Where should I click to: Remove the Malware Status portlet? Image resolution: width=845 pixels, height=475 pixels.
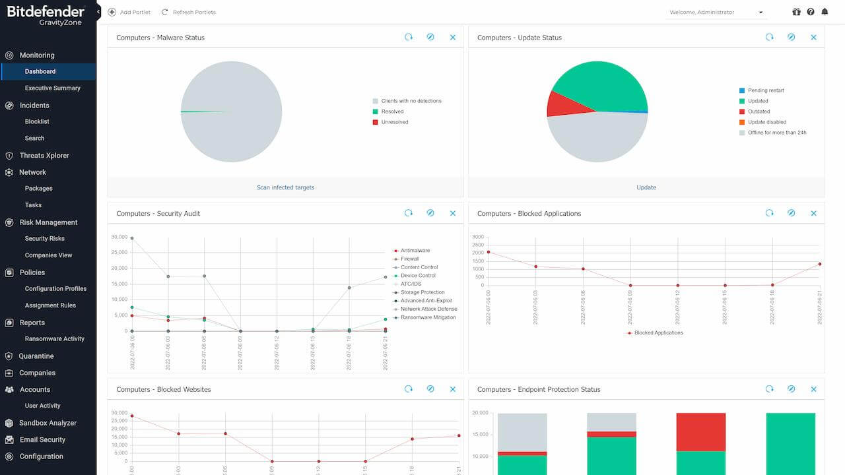coord(453,38)
